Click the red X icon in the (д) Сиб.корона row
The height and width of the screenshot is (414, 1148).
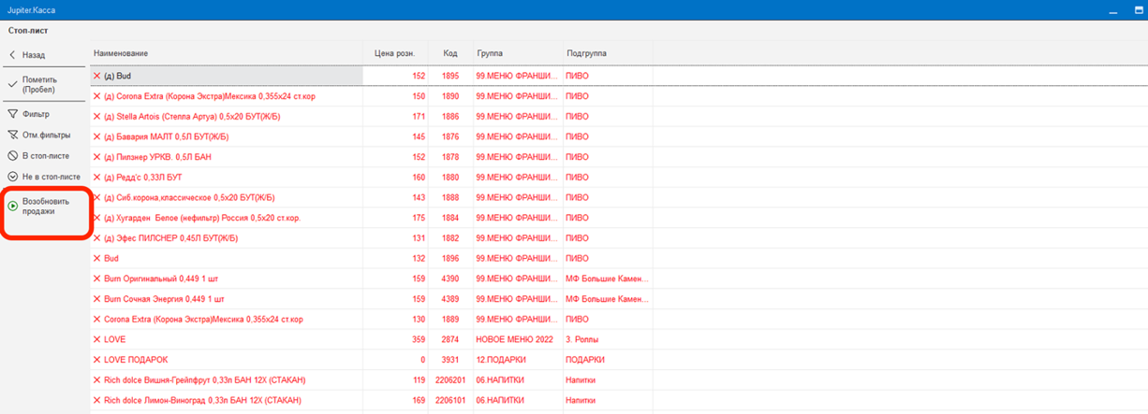click(97, 197)
